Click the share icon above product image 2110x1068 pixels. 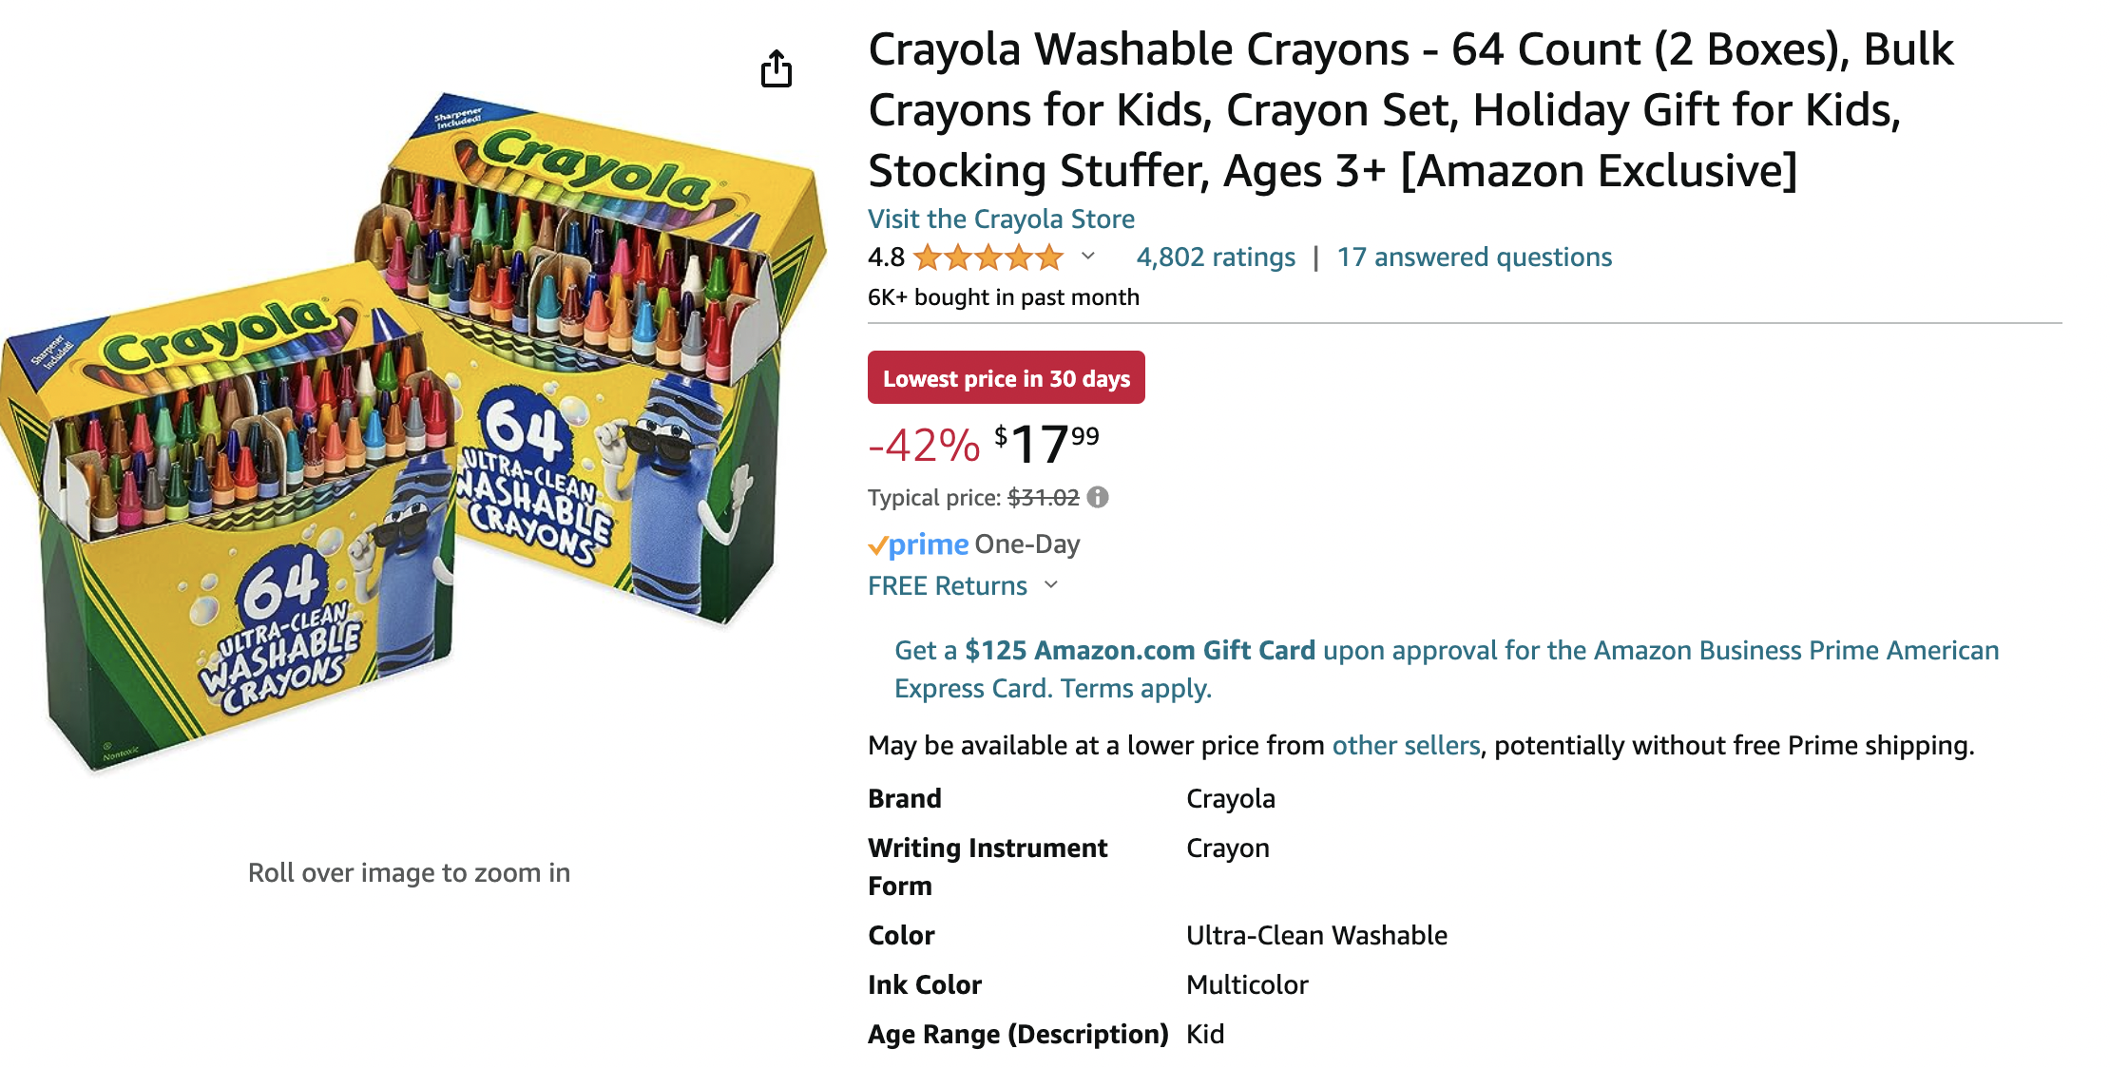[777, 68]
